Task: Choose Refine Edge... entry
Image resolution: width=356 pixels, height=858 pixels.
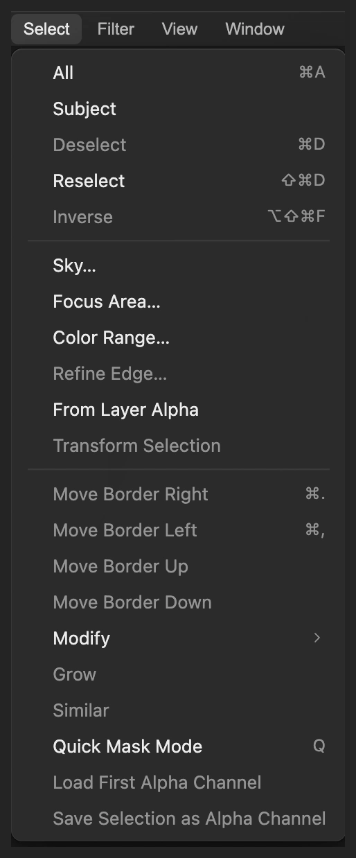Action: click(178, 374)
